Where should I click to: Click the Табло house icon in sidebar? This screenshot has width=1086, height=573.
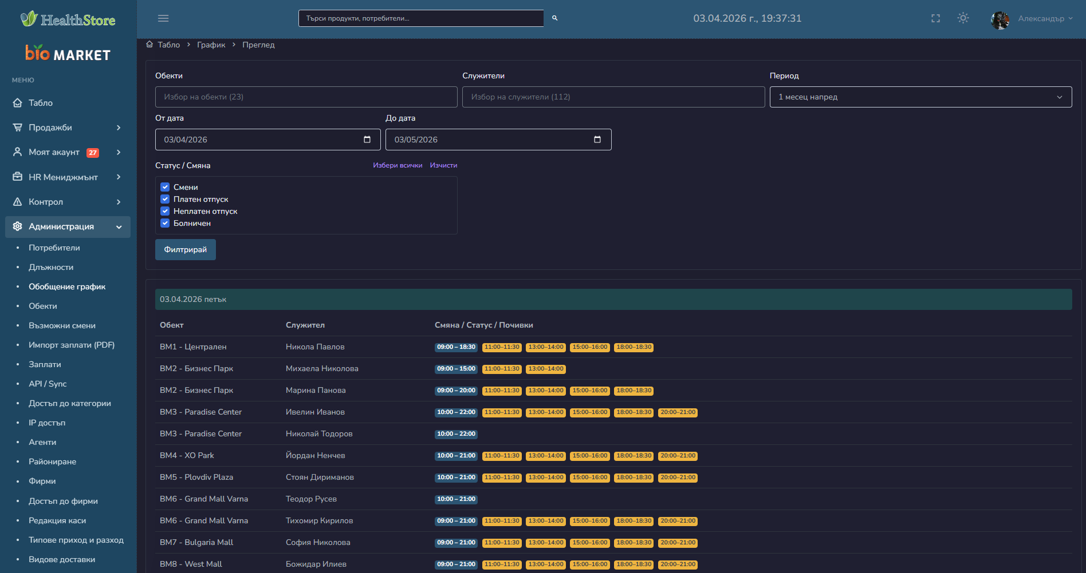(x=18, y=103)
